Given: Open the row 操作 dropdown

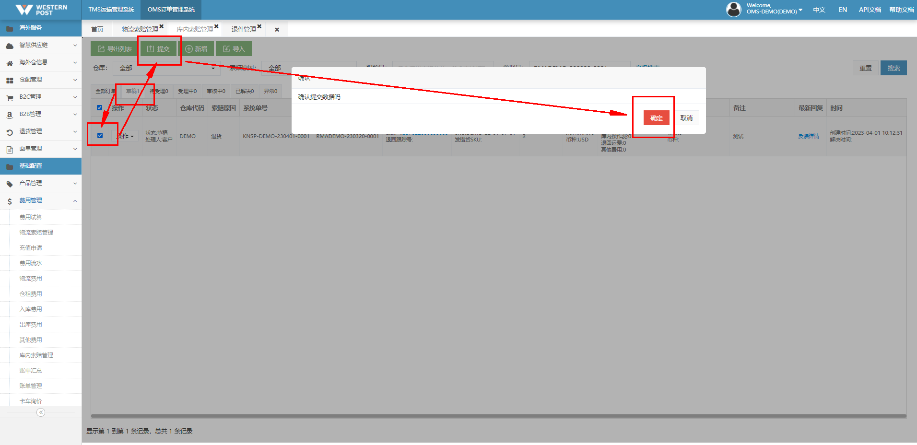Looking at the screenshot, I should click(x=125, y=136).
